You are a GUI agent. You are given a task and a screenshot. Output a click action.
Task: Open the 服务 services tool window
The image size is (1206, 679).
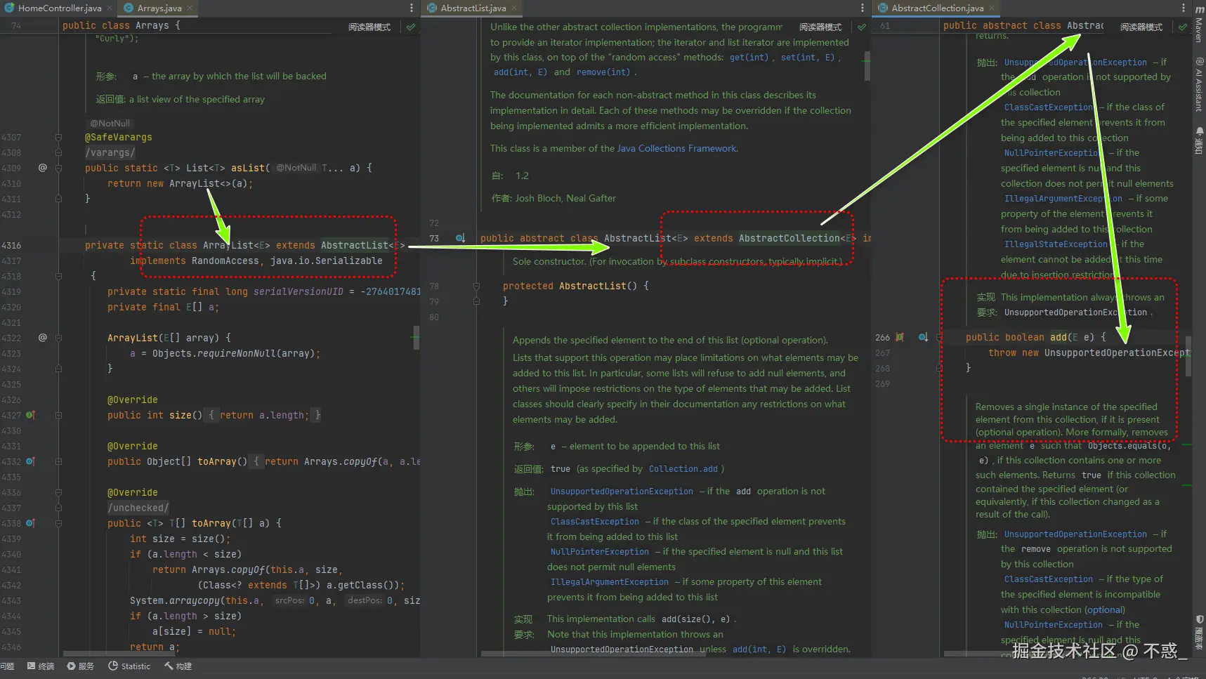pos(80,666)
